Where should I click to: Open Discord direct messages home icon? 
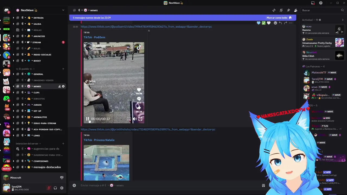pyautogui.click(x=7, y=10)
